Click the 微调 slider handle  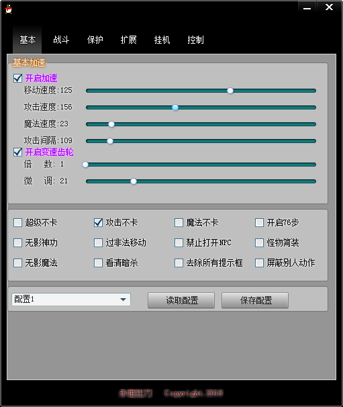134,181
